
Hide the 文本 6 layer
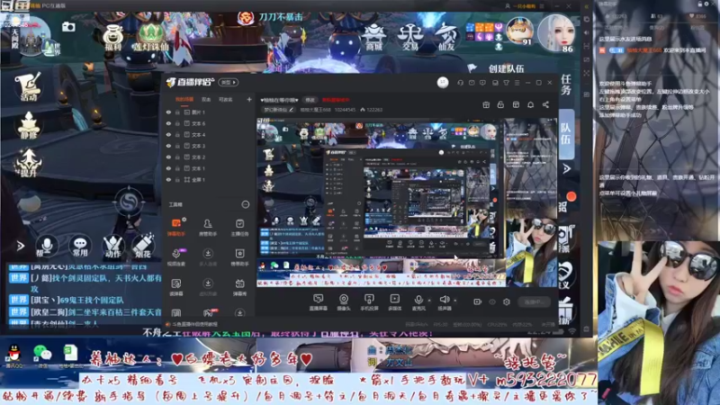(168, 123)
